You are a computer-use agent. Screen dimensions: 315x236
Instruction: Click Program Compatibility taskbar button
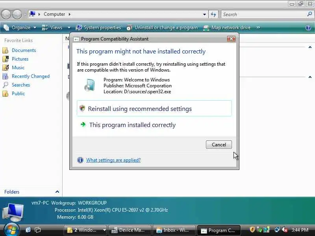point(219,230)
